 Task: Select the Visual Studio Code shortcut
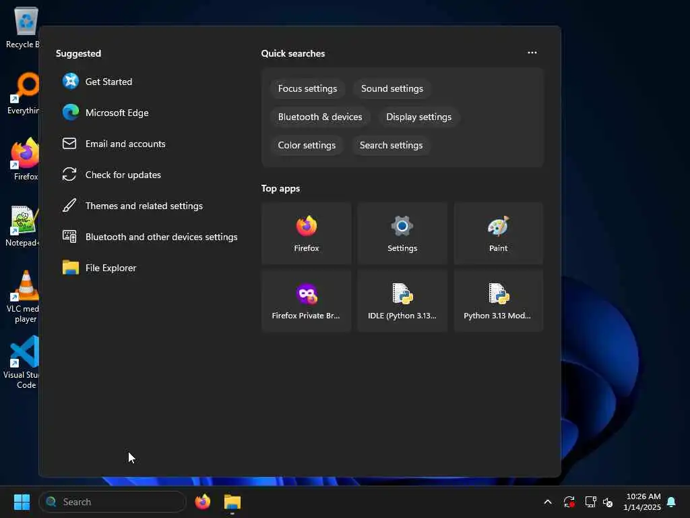[21, 362]
